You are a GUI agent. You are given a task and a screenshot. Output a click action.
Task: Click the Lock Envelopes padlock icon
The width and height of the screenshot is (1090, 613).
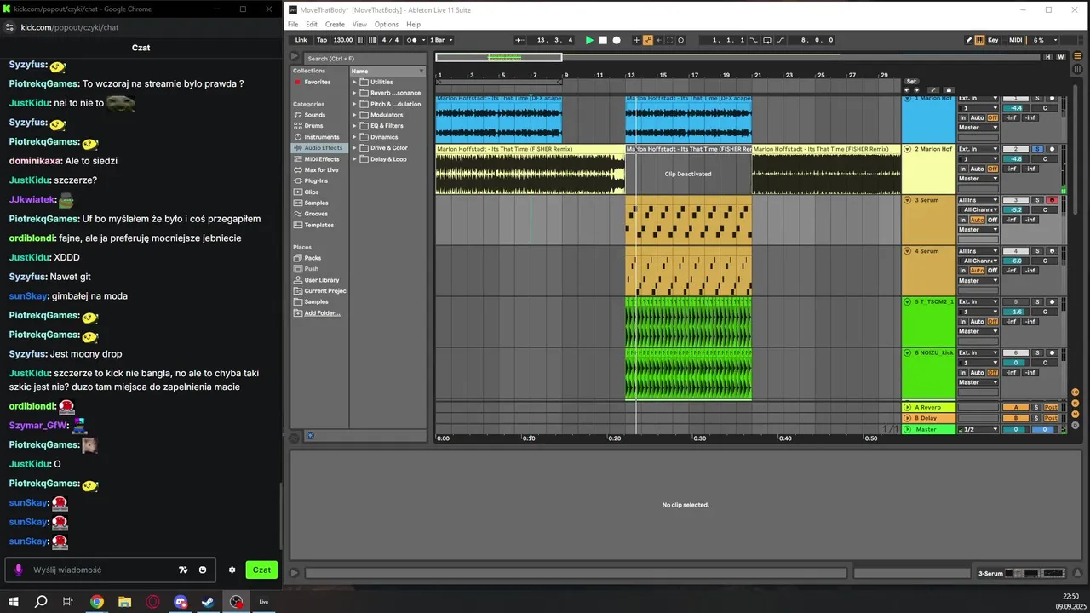tap(949, 89)
